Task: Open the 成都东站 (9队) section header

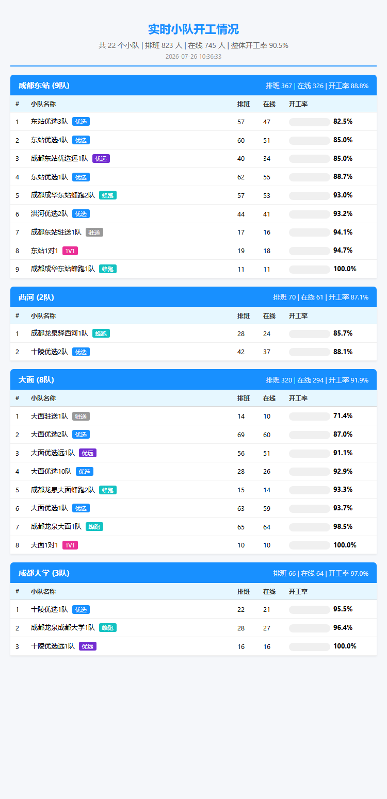Action: (193, 86)
